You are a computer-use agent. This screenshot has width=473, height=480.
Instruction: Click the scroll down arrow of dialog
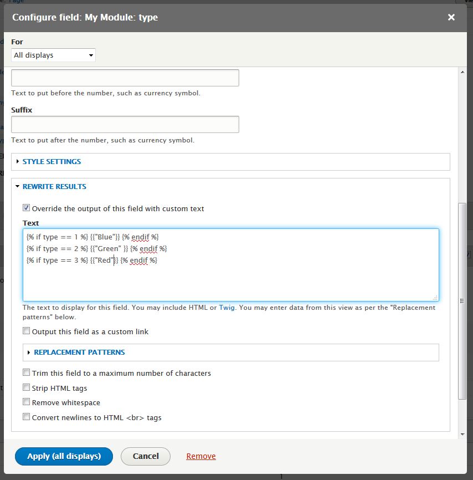462,434
